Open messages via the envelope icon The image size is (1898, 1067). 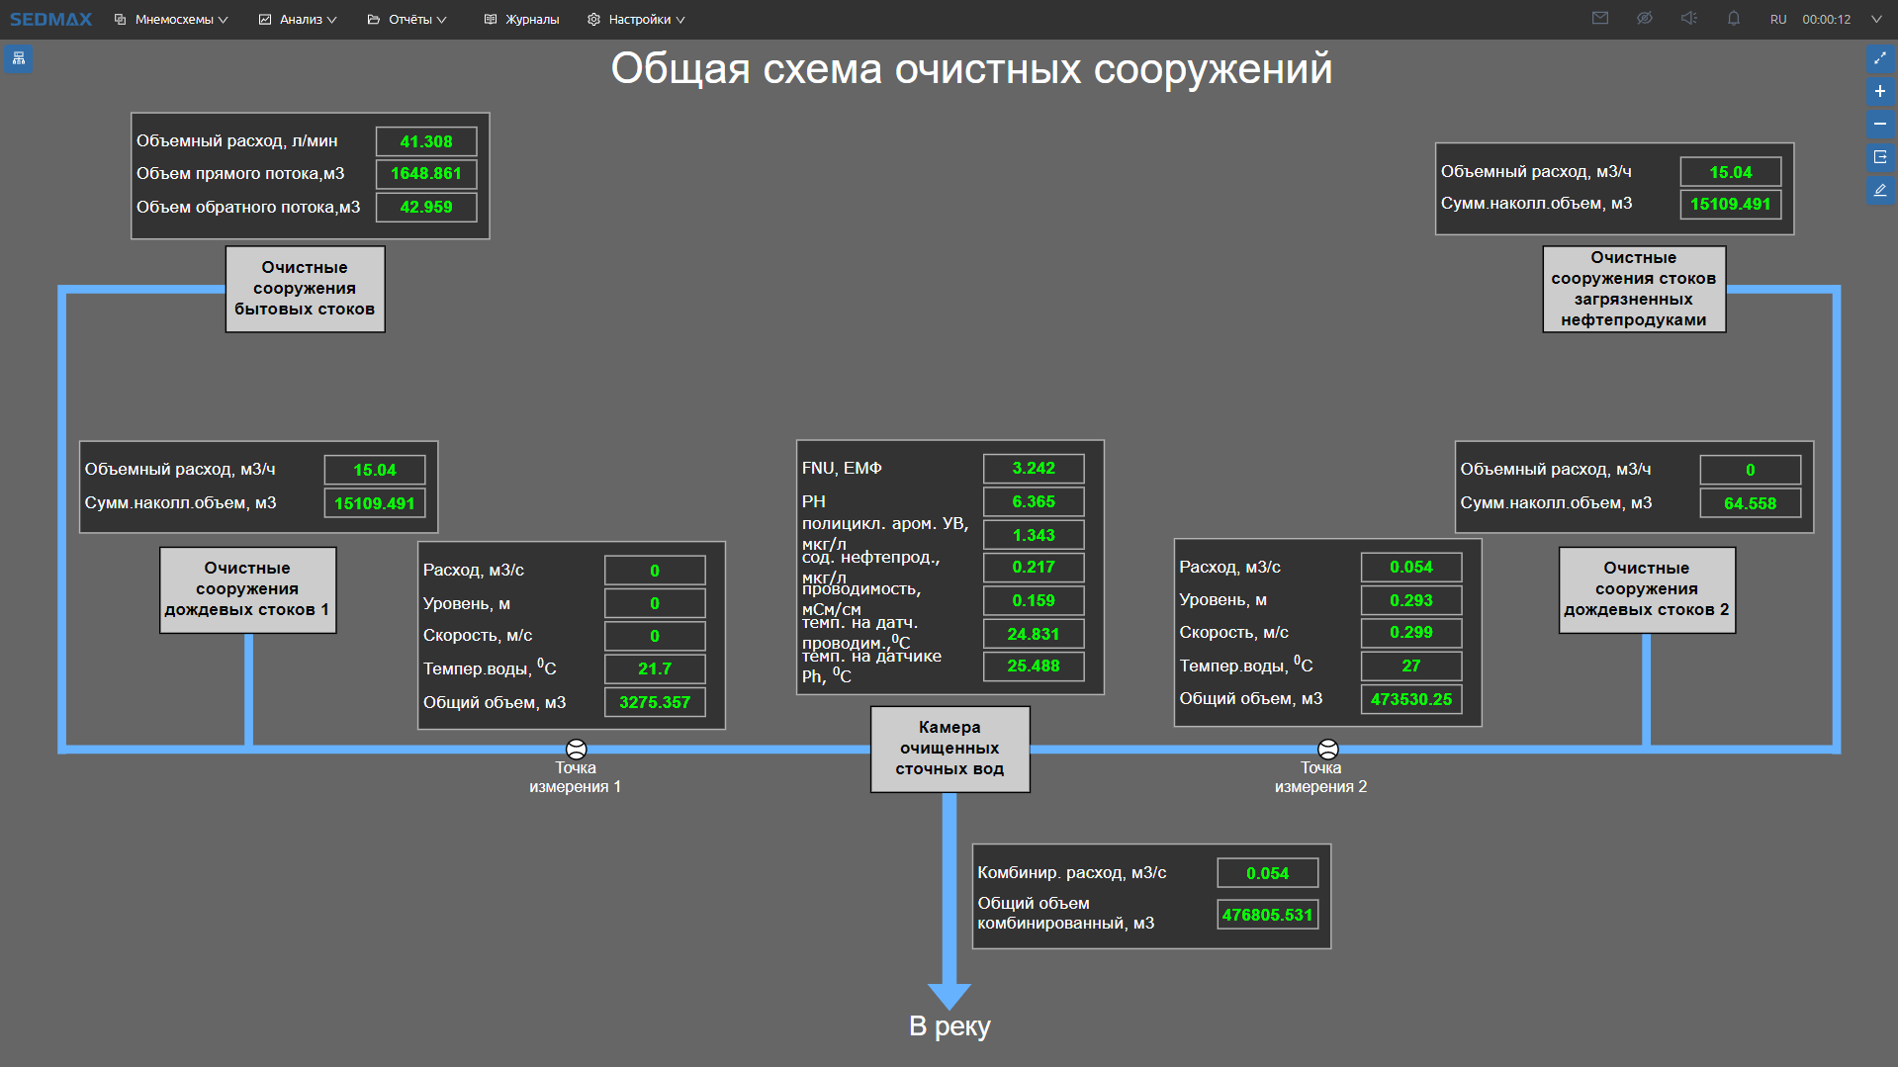(1600, 18)
